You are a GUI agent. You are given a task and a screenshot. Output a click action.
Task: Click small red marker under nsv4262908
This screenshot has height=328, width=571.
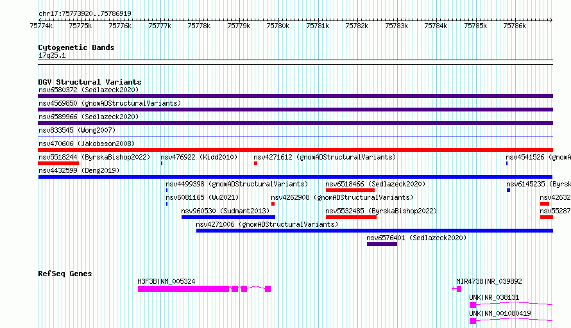pos(273,204)
